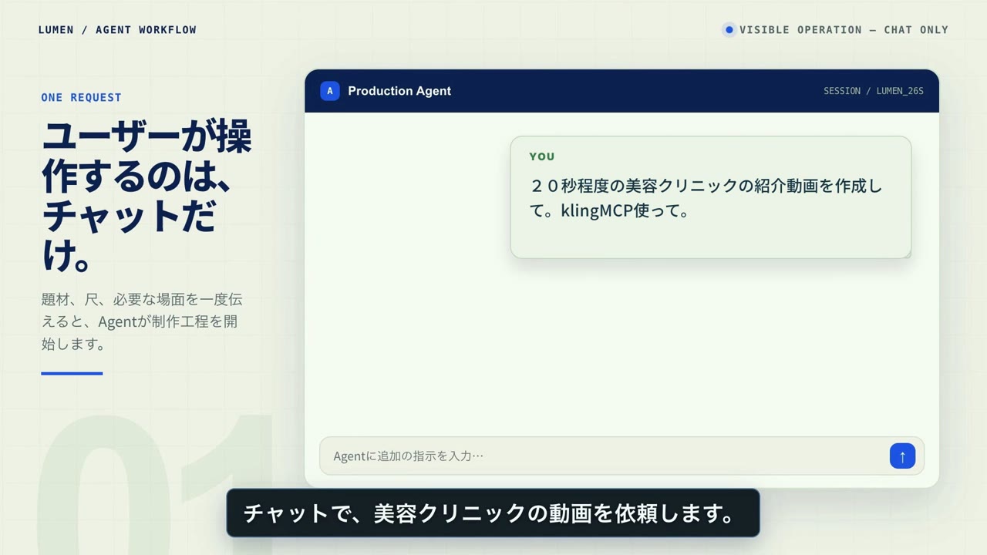The image size is (987, 555).
Task: Click the headline ユーザーが操作するのは、チャットだけ。
Action: (147, 197)
